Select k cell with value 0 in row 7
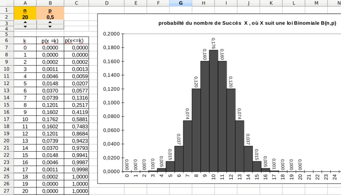 click(25, 48)
